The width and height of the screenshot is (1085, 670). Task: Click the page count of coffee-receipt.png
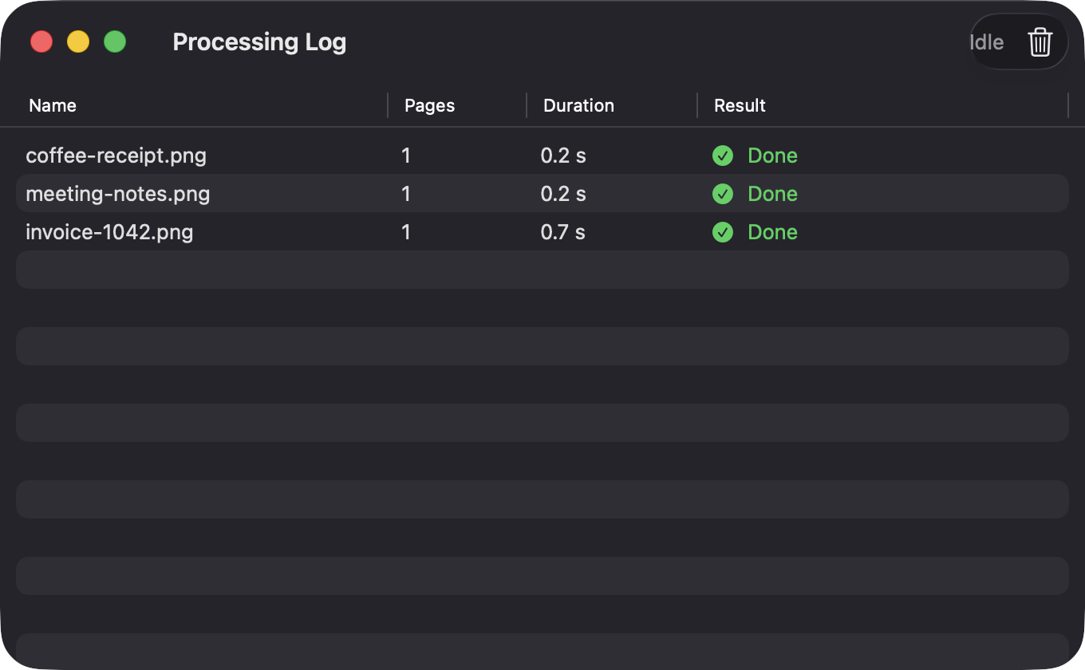[406, 156]
